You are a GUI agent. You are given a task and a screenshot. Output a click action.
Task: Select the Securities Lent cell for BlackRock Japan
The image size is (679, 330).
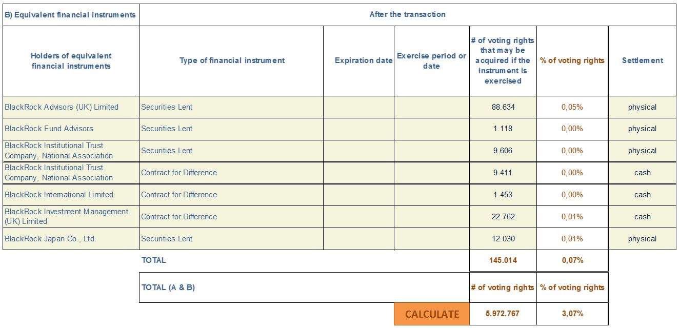click(231, 239)
